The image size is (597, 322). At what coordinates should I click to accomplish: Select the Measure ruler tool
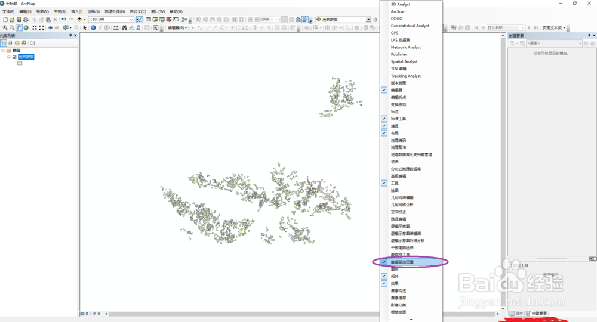pos(116,28)
